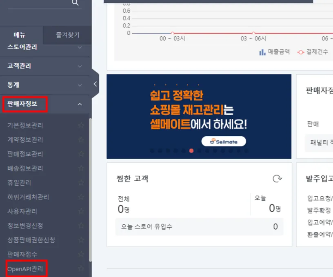Favorite 계약정보관리 with its star
The image size is (333, 277).
tap(81, 140)
